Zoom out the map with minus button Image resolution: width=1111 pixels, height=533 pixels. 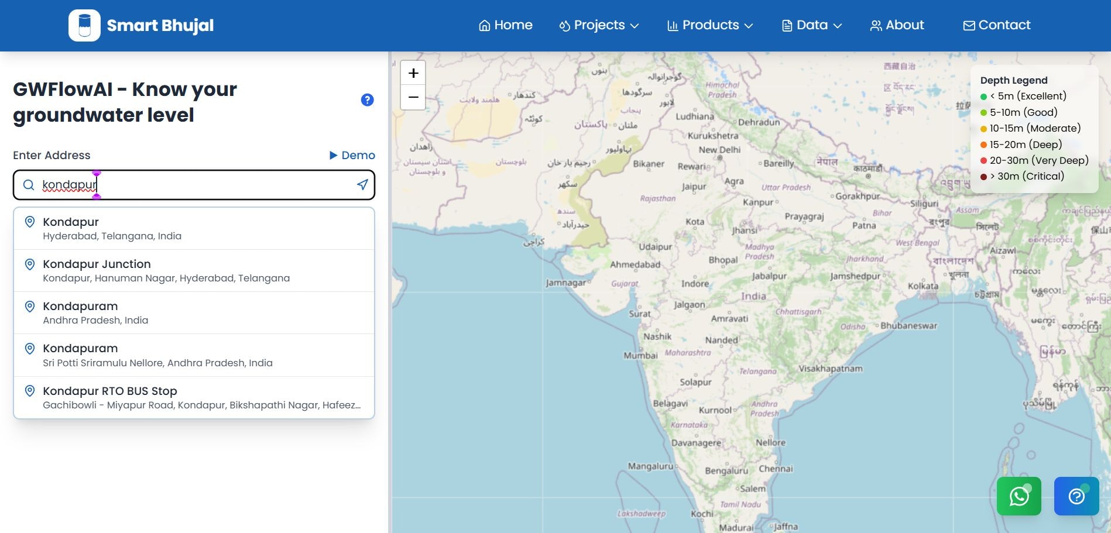413,97
